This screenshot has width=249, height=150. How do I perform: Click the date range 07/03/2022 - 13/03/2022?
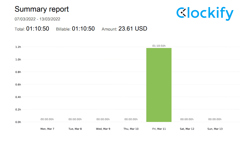38,19
